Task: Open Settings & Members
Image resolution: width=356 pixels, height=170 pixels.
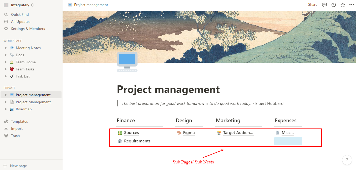Action: 28,29
